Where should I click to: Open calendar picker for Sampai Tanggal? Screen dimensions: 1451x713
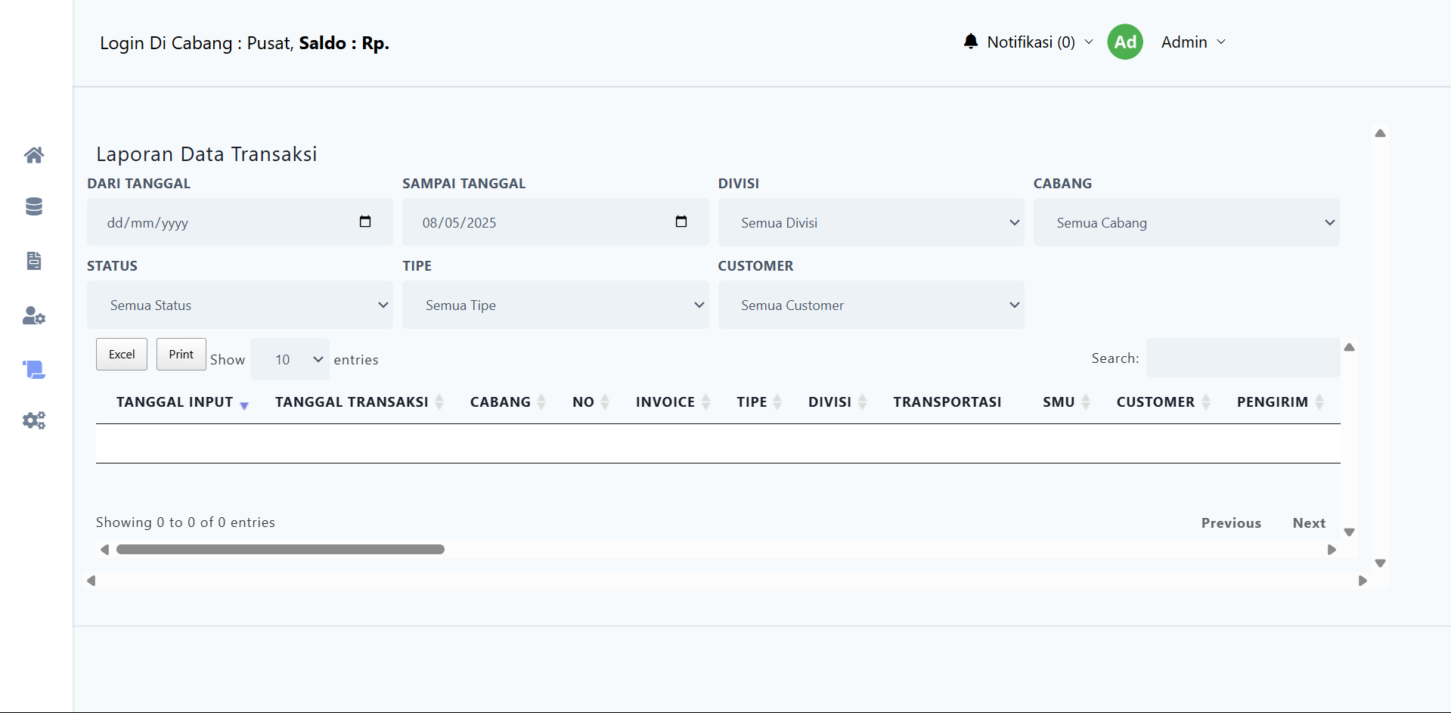(x=681, y=222)
